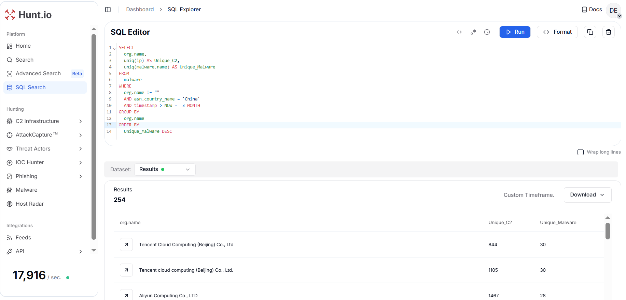Open Tencent Cloud Computing Co., Ltd row arrow
Image resolution: width=626 pixels, height=300 pixels.
tap(126, 244)
